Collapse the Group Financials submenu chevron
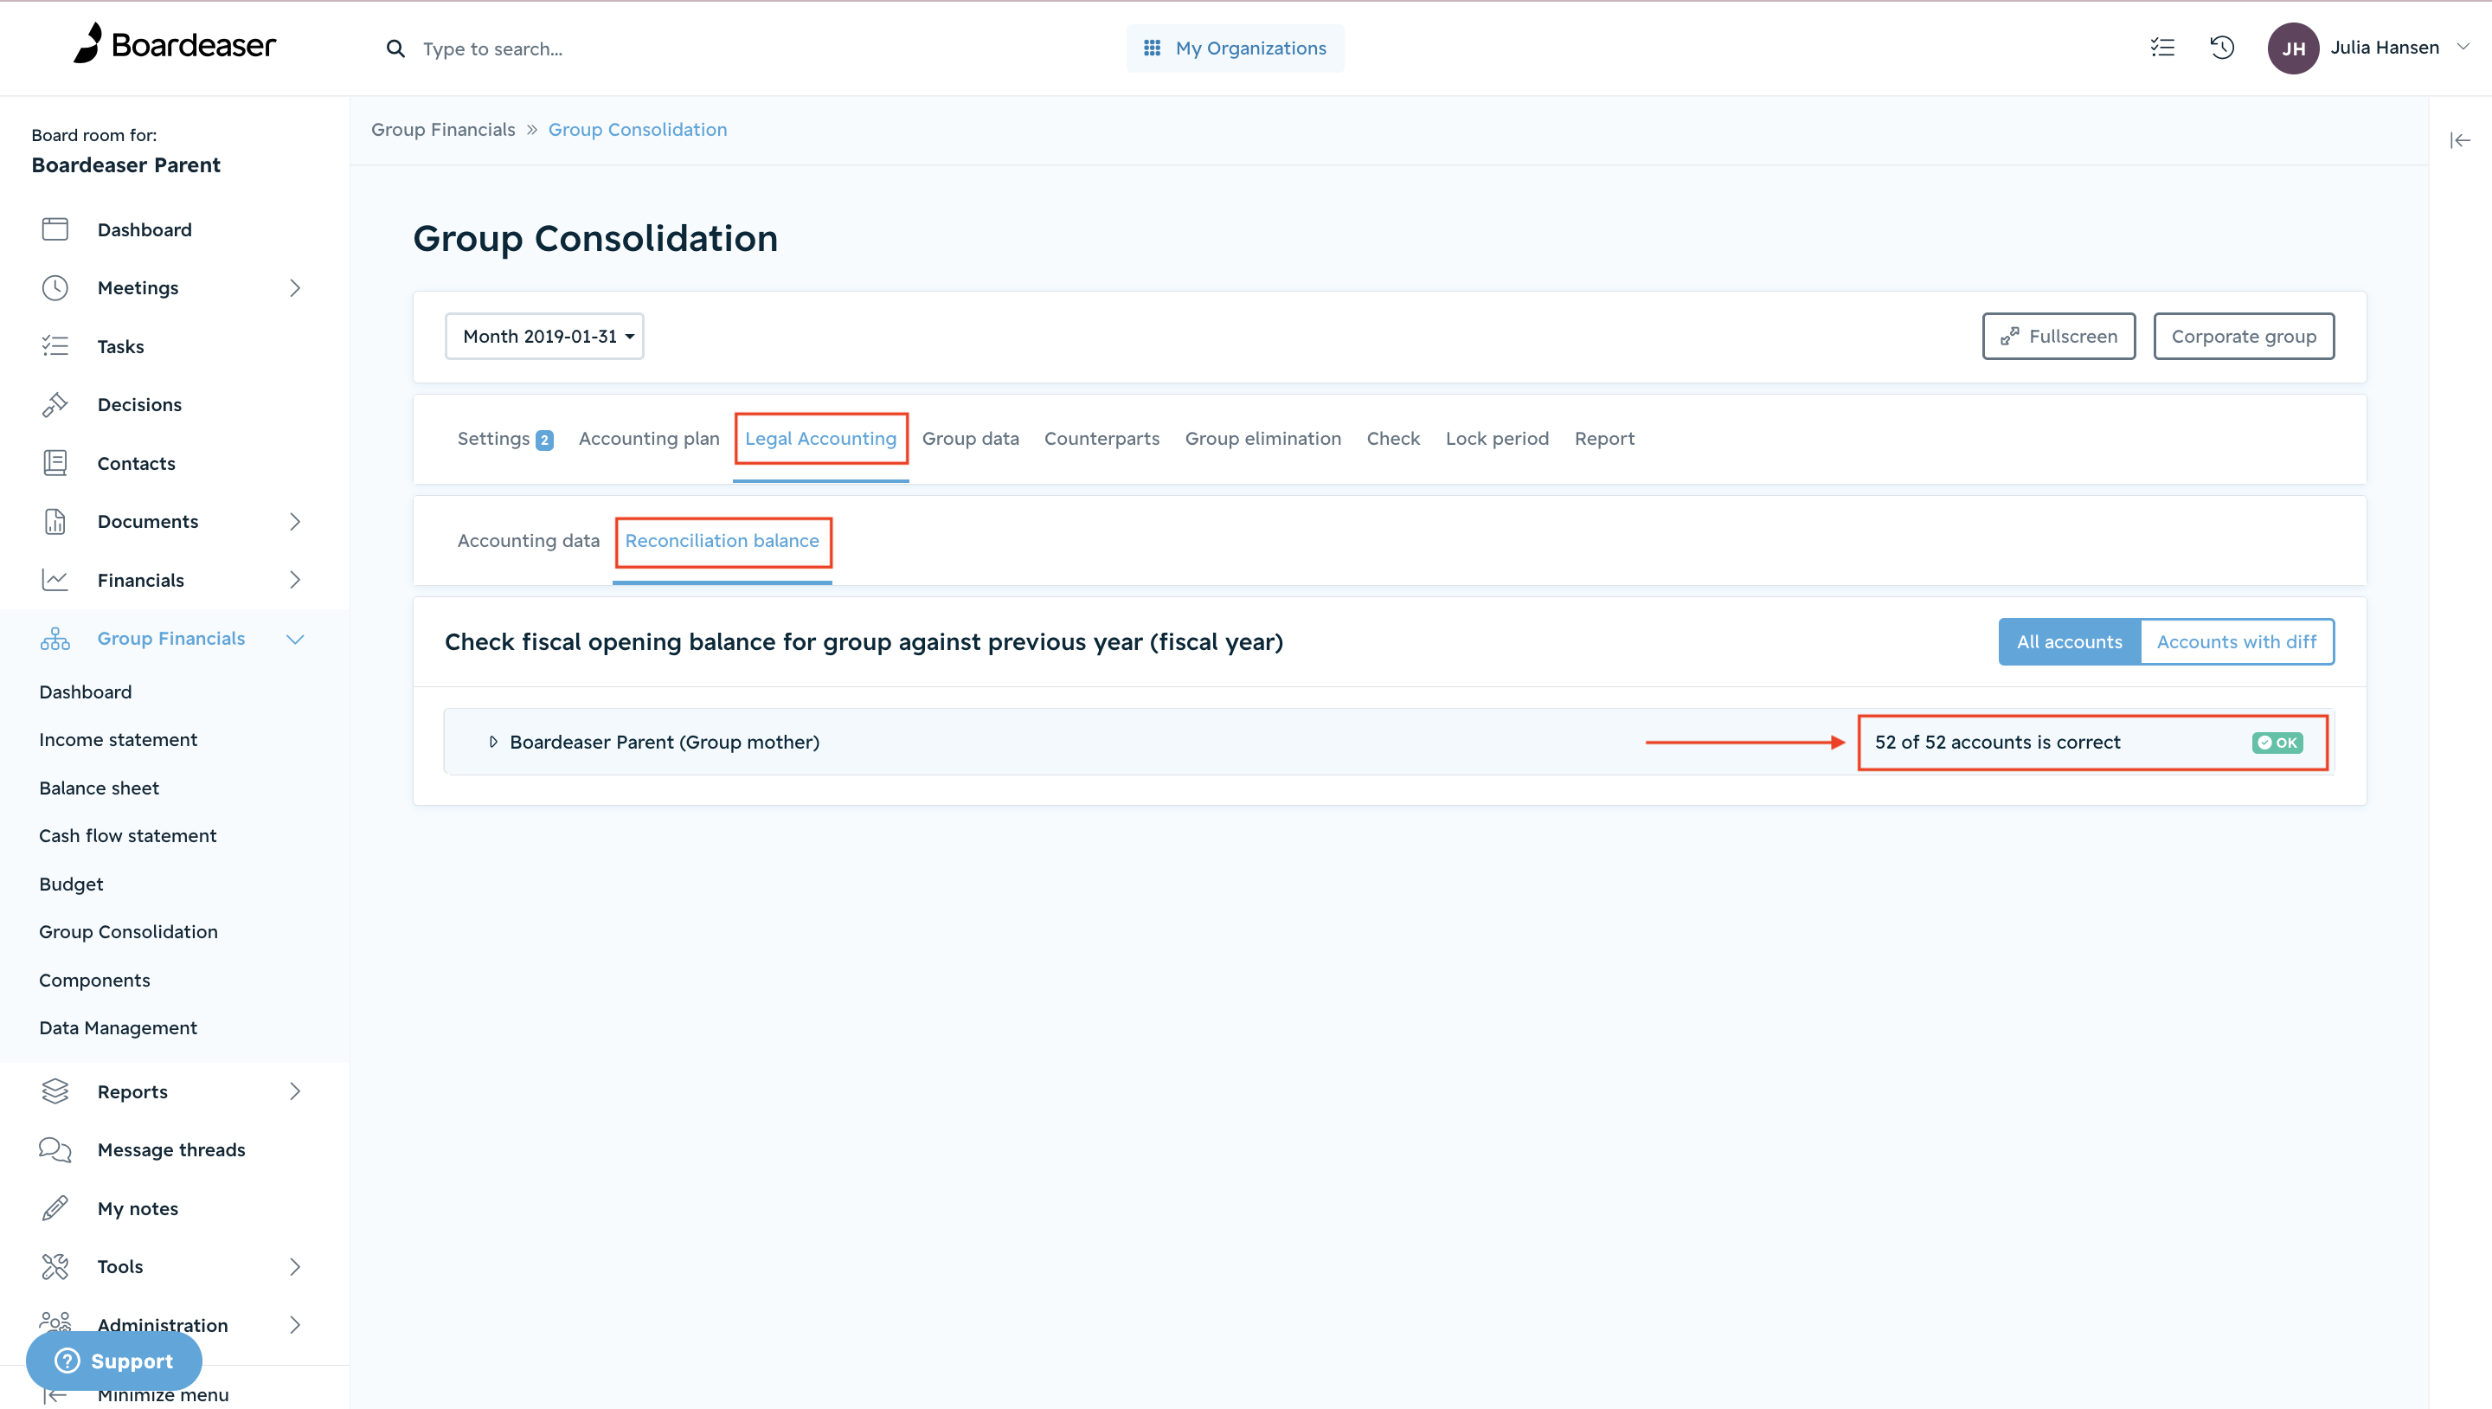The height and width of the screenshot is (1409, 2492). pyautogui.click(x=295, y=639)
